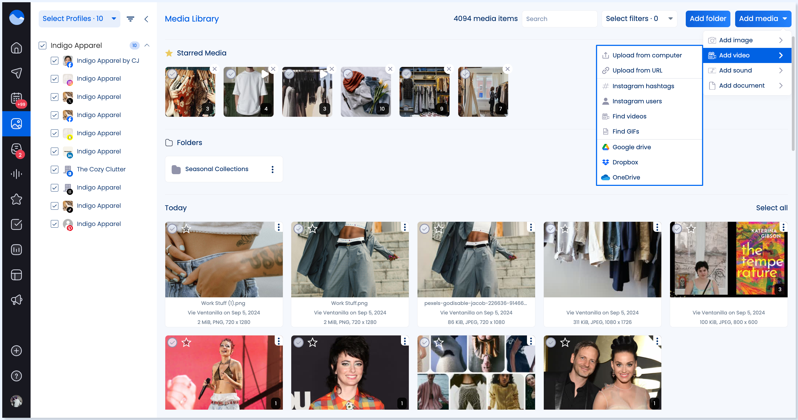This screenshot has width=798, height=420.
Task: Open the tasks checkbox sidebar icon
Action: [x=17, y=224]
